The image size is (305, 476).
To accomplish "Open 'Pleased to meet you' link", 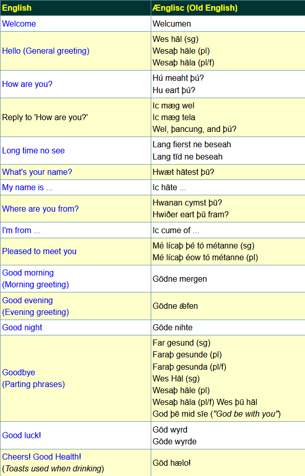I will [x=39, y=252].
